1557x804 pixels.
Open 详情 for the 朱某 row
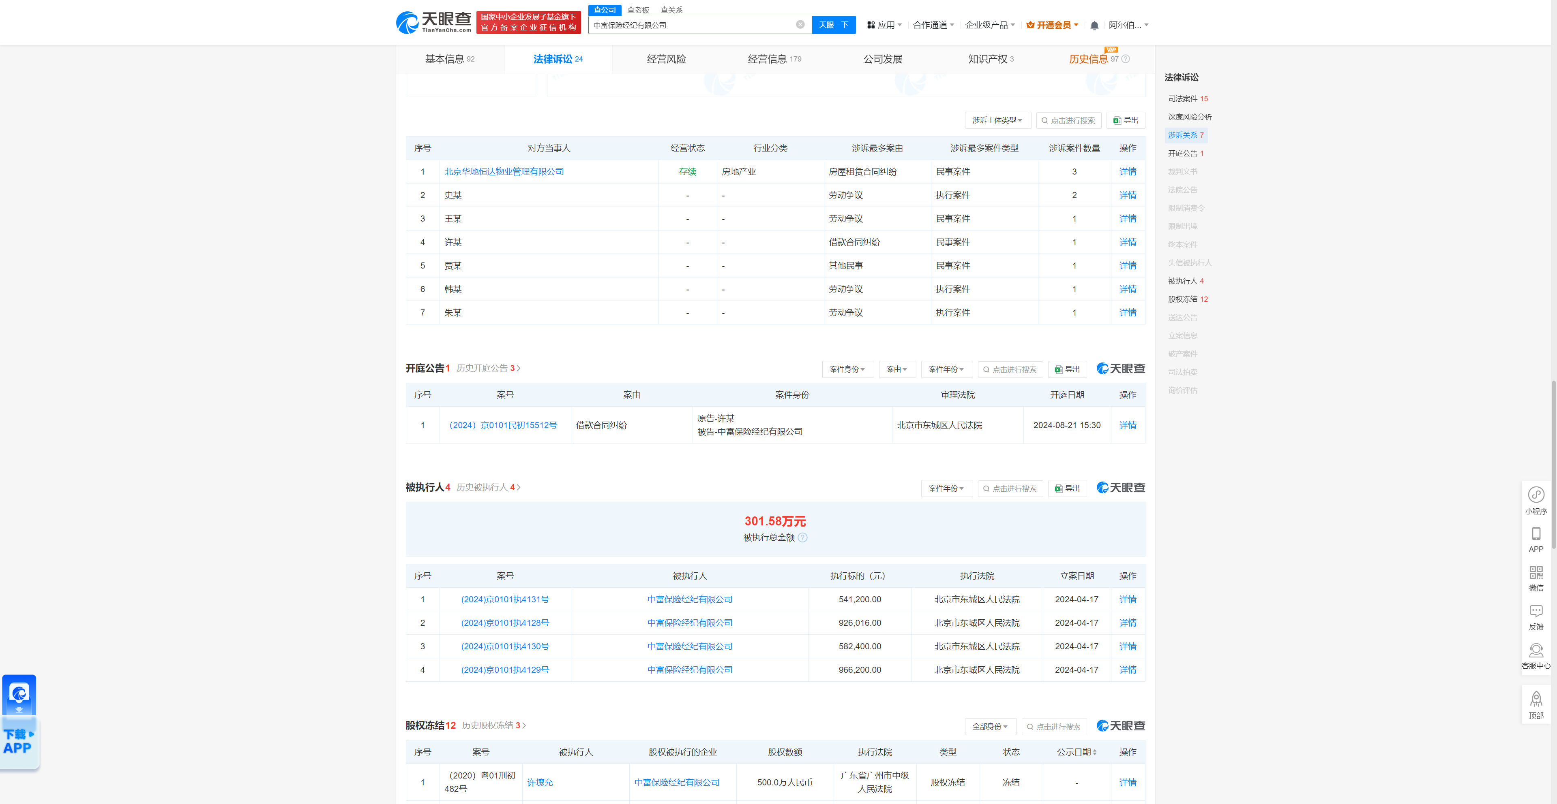pos(1127,313)
